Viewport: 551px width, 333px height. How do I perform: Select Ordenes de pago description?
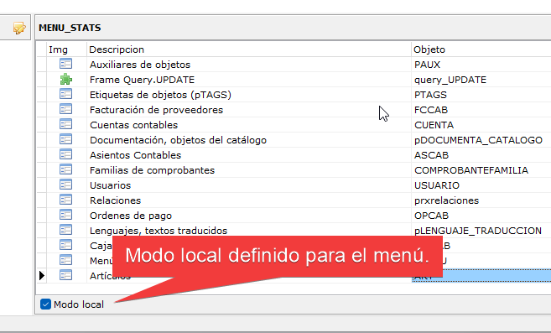pyautogui.click(x=131, y=216)
